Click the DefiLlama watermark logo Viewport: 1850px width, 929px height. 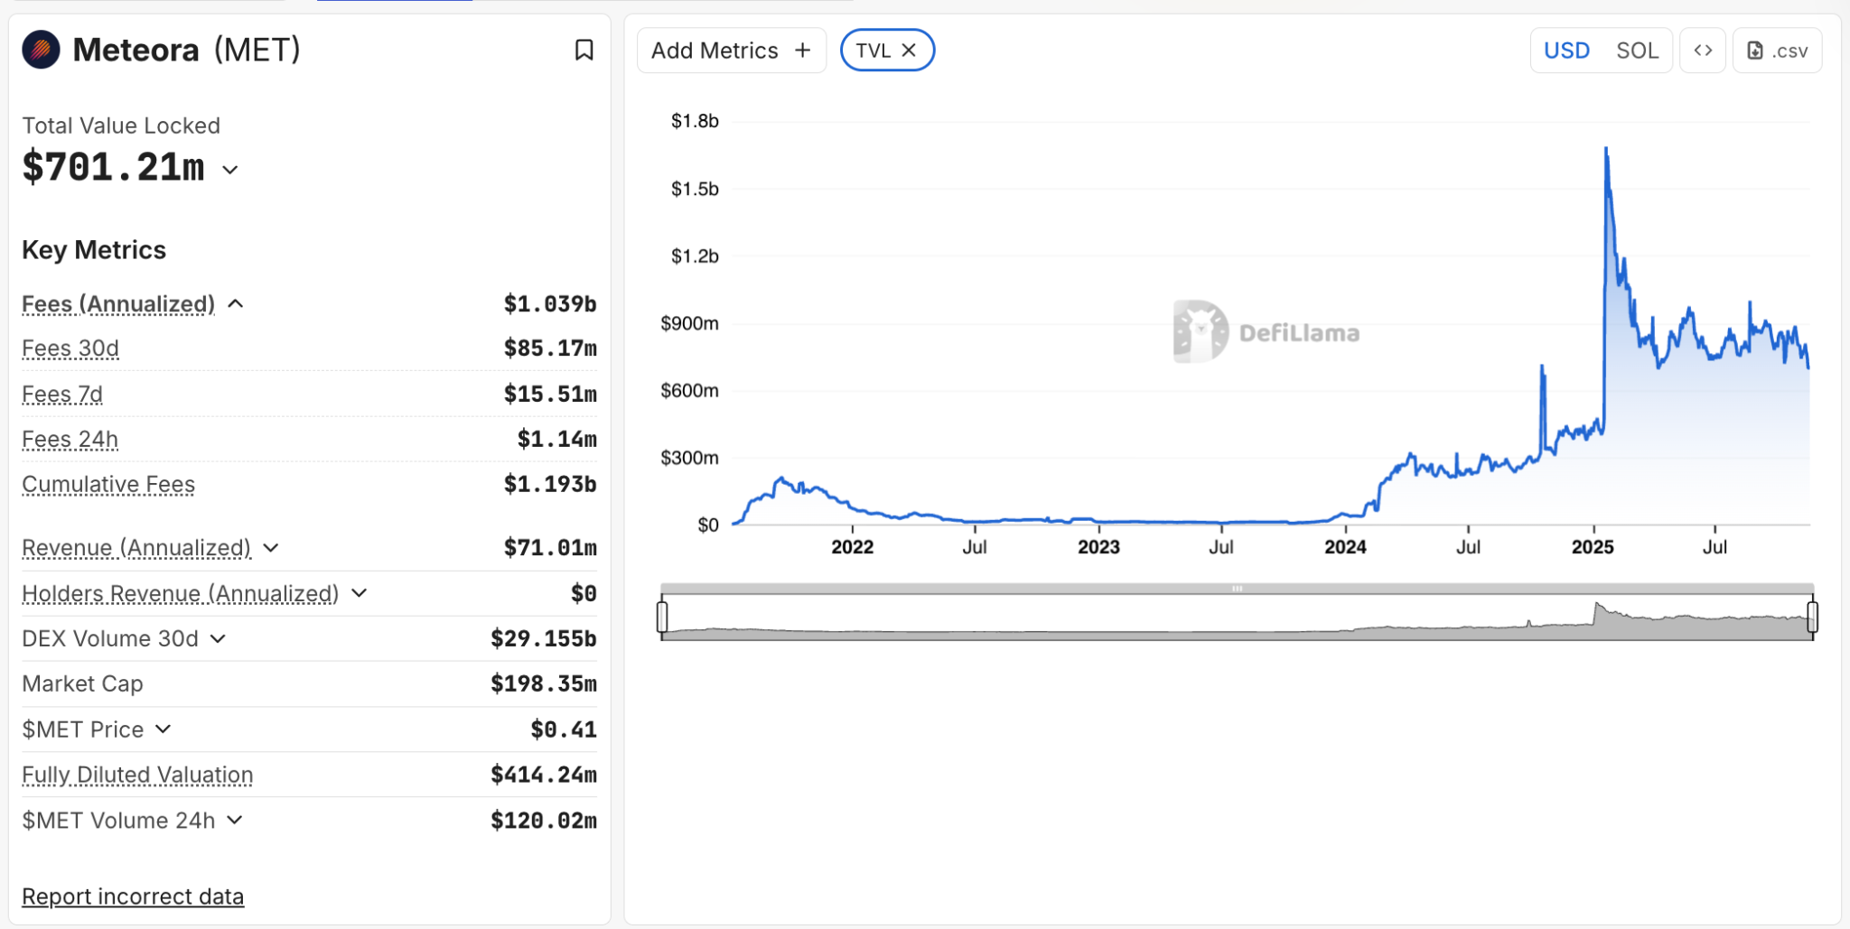click(1201, 331)
